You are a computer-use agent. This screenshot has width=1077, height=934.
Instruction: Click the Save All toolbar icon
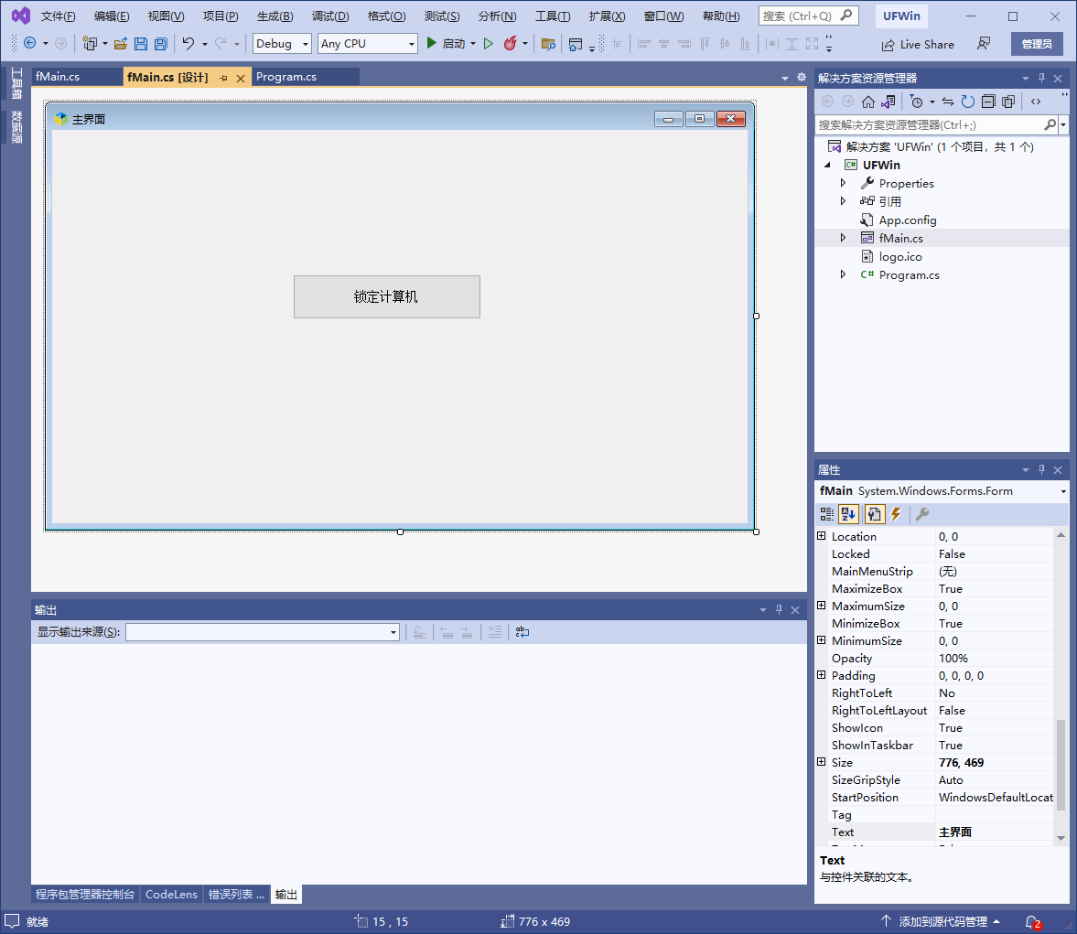[161, 44]
